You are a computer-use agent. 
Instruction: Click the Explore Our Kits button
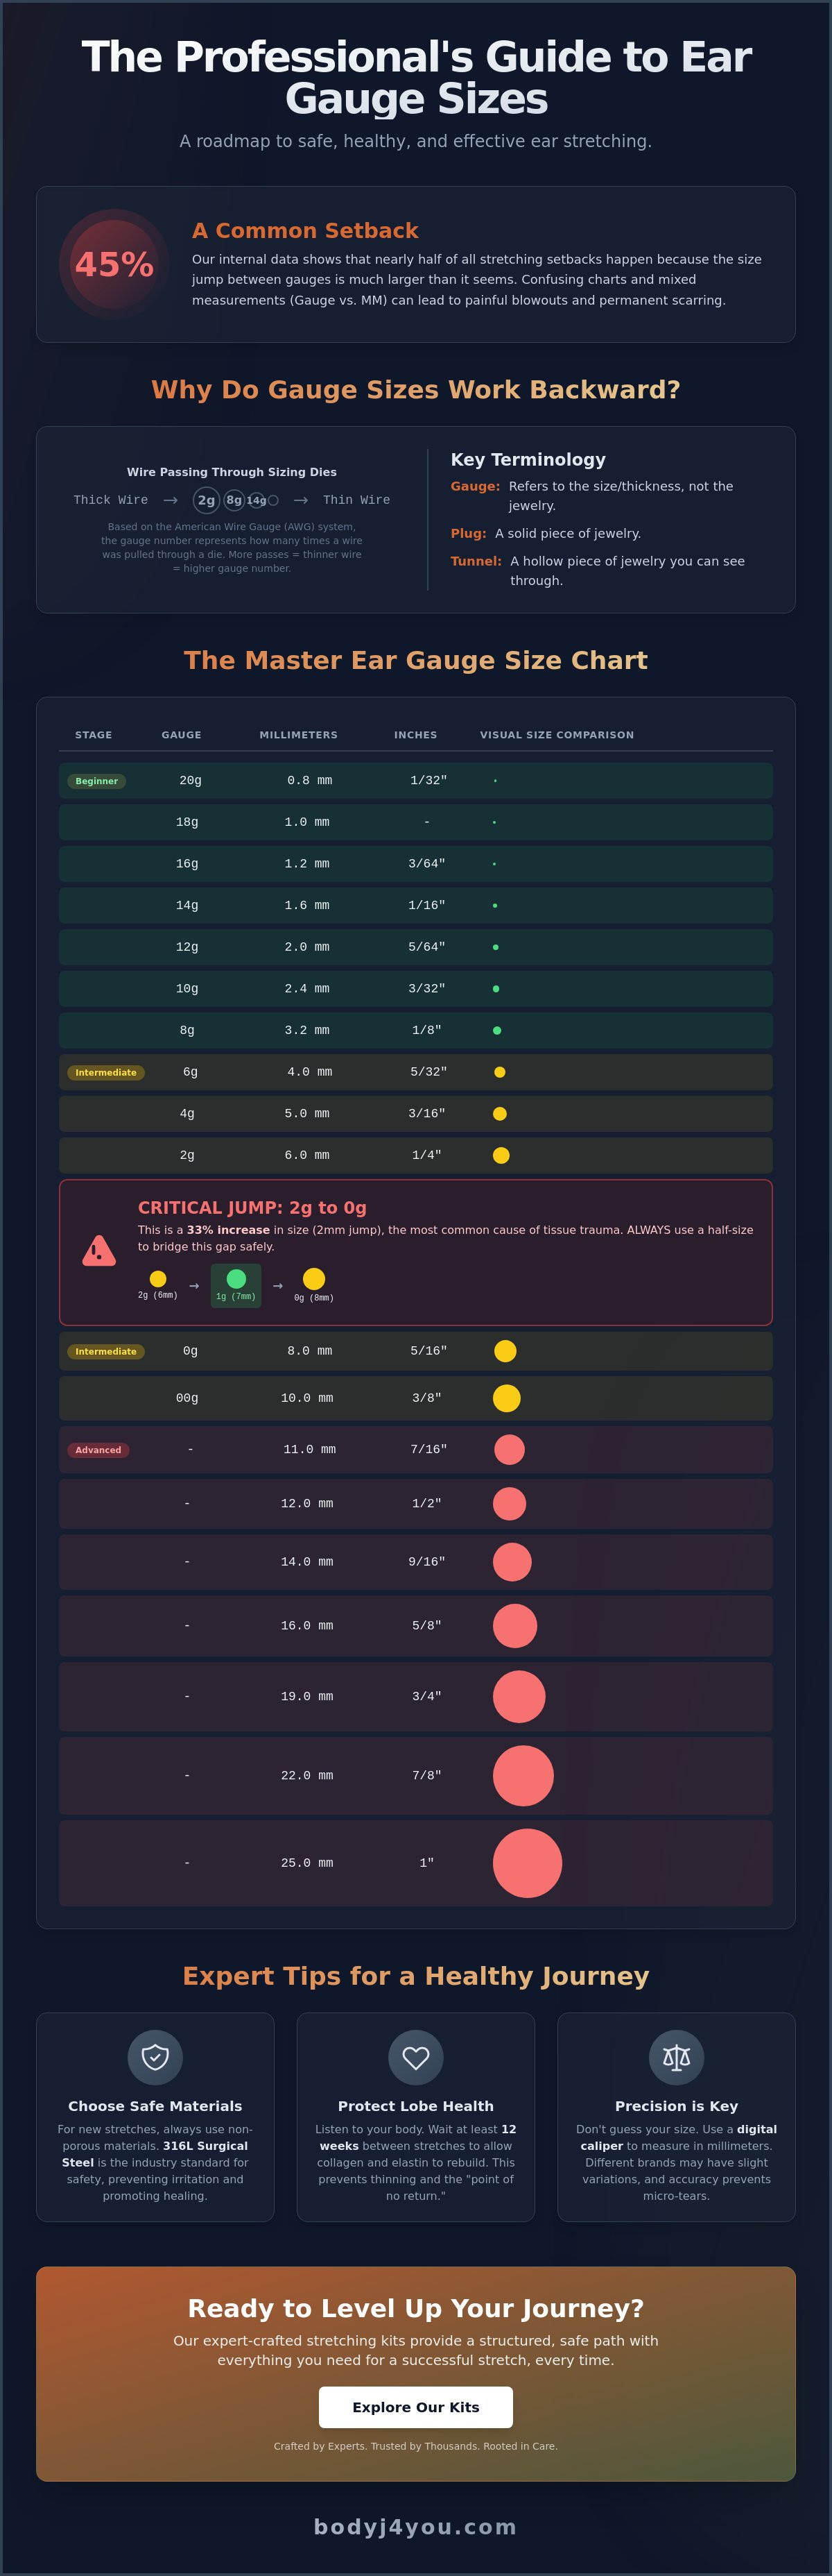(x=415, y=2407)
